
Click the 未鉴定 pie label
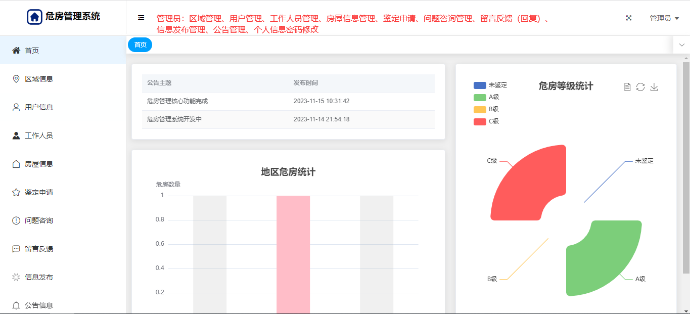pyautogui.click(x=645, y=161)
